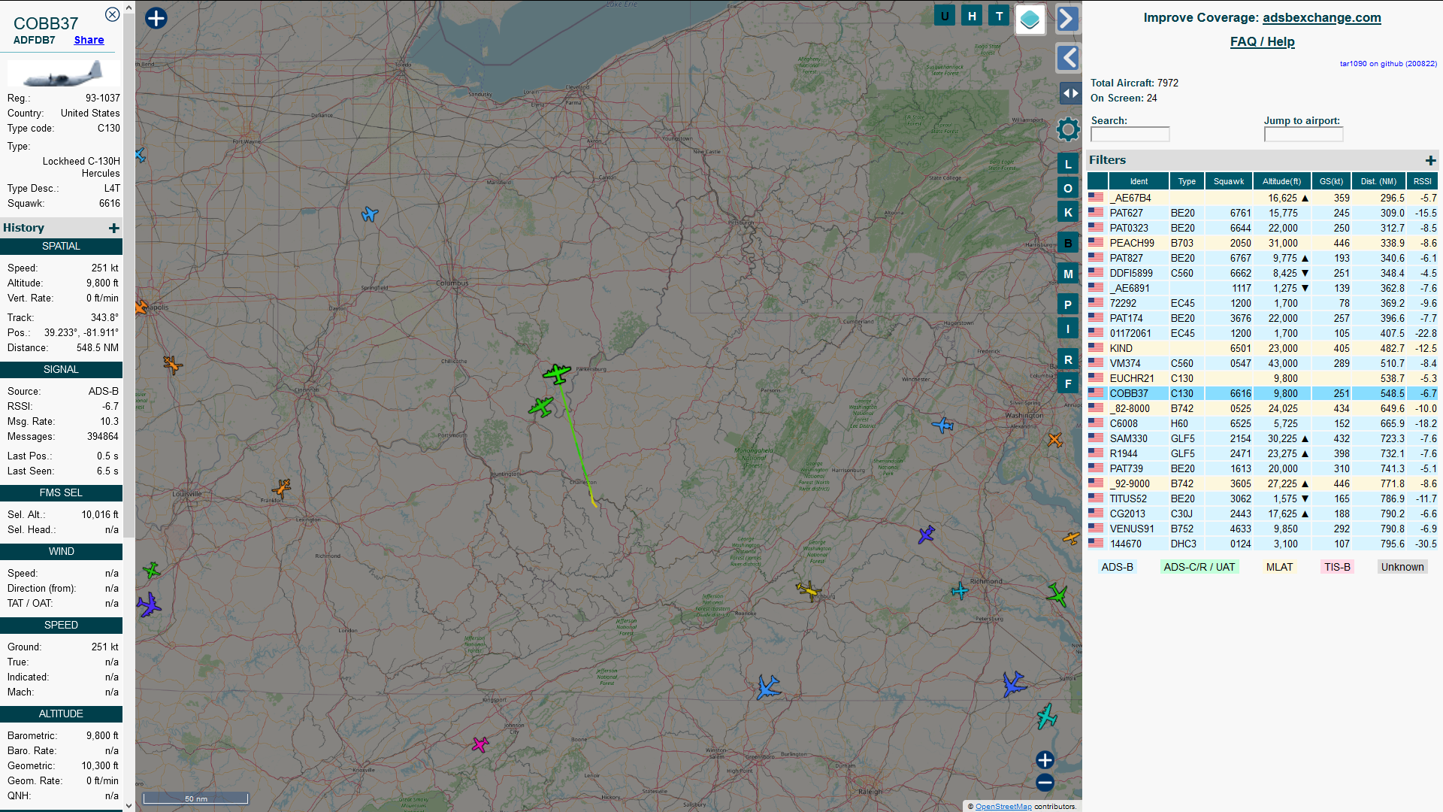
Task: Click the C-130 aircraft photo thumbnail
Action: pyautogui.click(x=63, y=74)
